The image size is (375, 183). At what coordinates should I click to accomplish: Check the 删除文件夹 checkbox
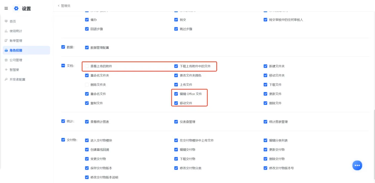pyautogui.click(x=87, y=85)
